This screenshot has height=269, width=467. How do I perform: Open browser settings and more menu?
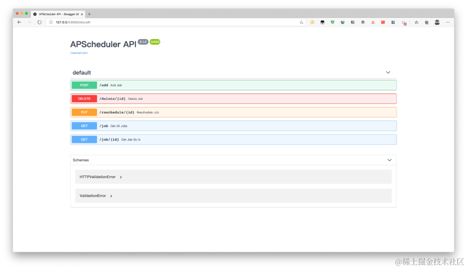point(448,23)
